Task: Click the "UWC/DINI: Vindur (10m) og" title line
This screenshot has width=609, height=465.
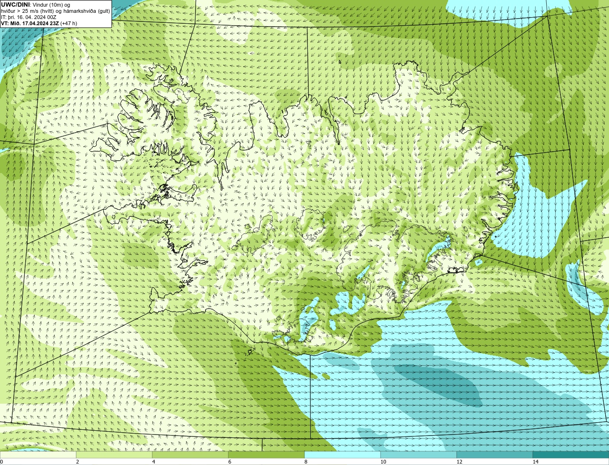Action: pos(35,5)
